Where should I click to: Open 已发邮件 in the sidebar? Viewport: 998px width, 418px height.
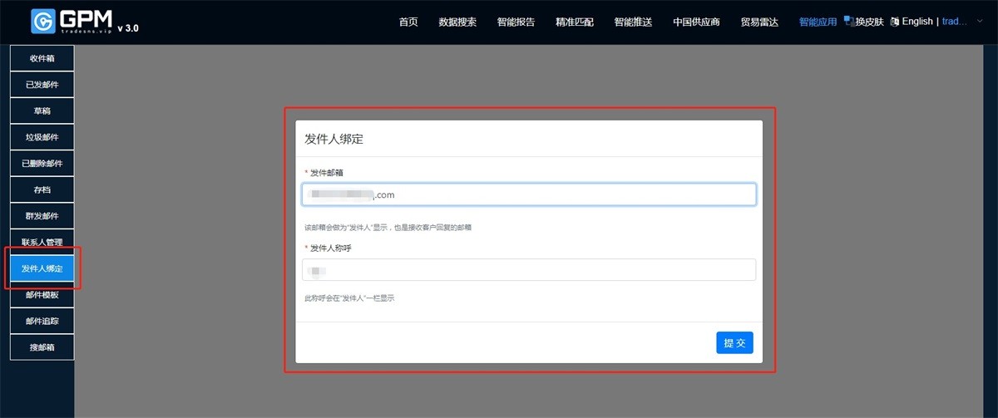pyautogui.click(x=42, y=85)
